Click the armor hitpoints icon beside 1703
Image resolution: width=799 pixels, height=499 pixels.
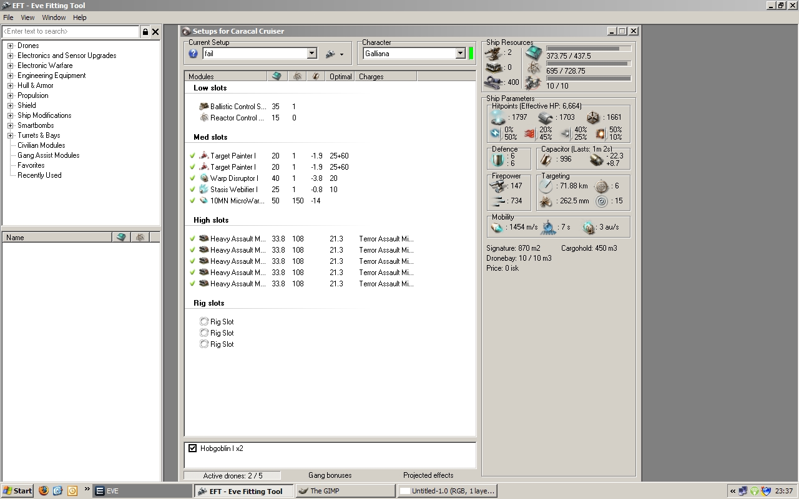[545, 117]
